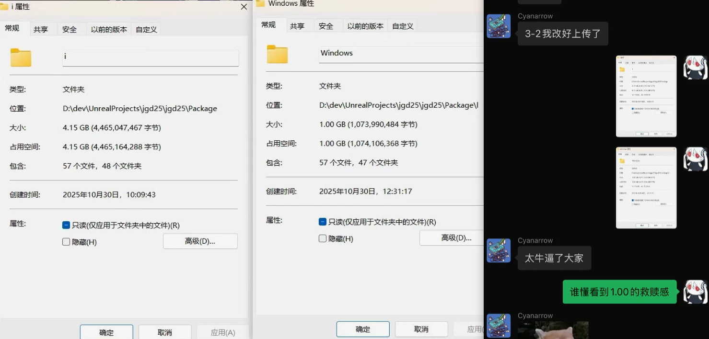
Task: Click Cyanarrow's avatar beside "太牛逼了大家"
Action: pos(499,250)
